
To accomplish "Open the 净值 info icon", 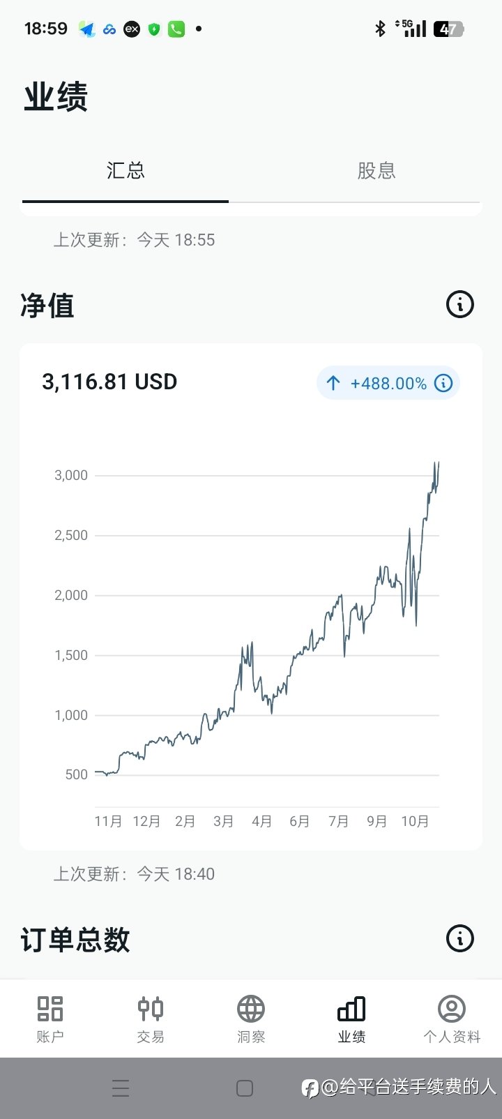I will click(x=459, y=304).
